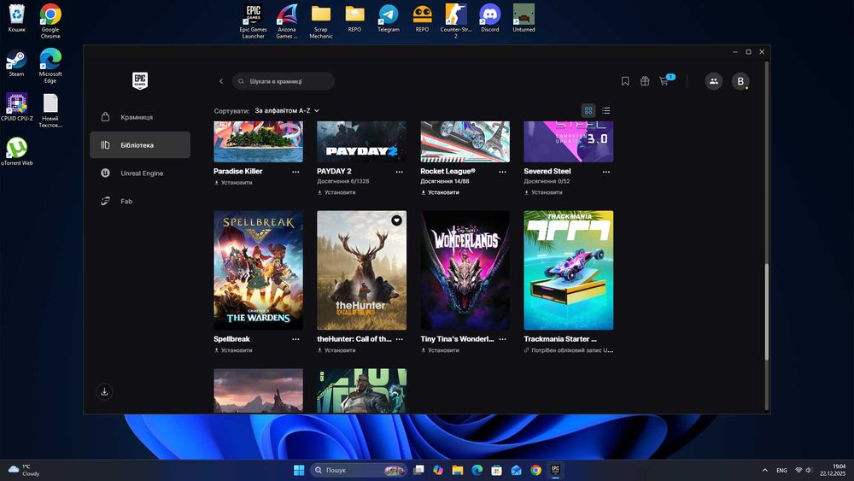
Task: Install Spellbreak
Action: point(233,350)
